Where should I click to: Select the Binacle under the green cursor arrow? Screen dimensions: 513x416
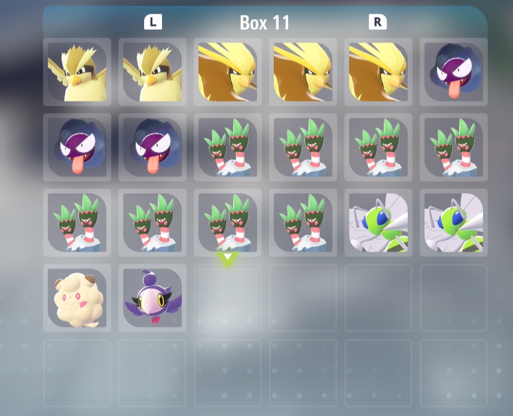(x=228, y=222)
